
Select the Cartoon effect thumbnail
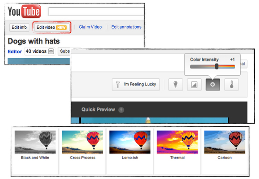click(225, 142)
